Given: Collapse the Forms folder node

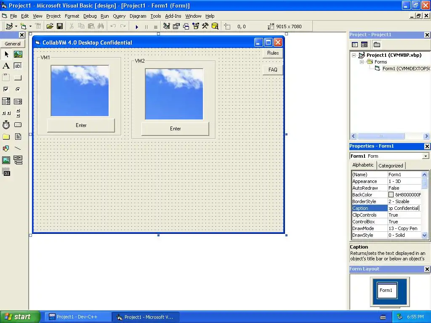Looking at the screenshot, I should click(362, 62).
